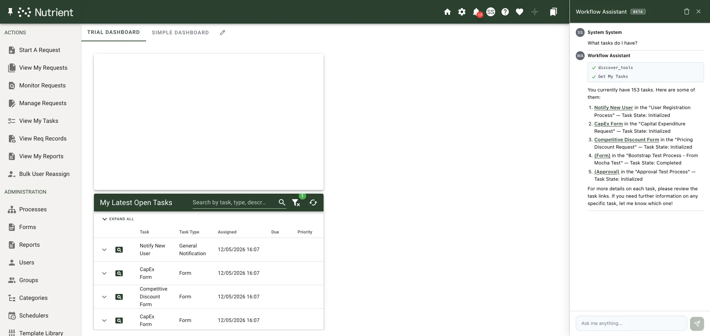View details of Notify New User task
This screenshot has width=710, height=336.
coord(119,250)
